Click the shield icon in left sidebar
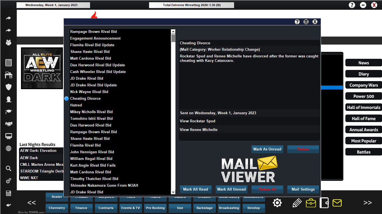Screen dimensions: 382x214 point(8,87)
